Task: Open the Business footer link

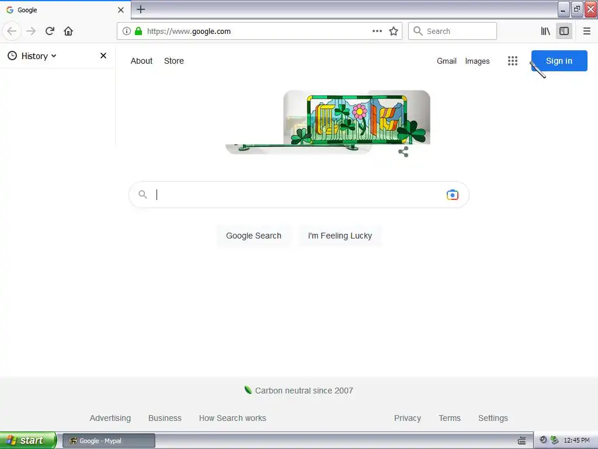Action: 165,418
